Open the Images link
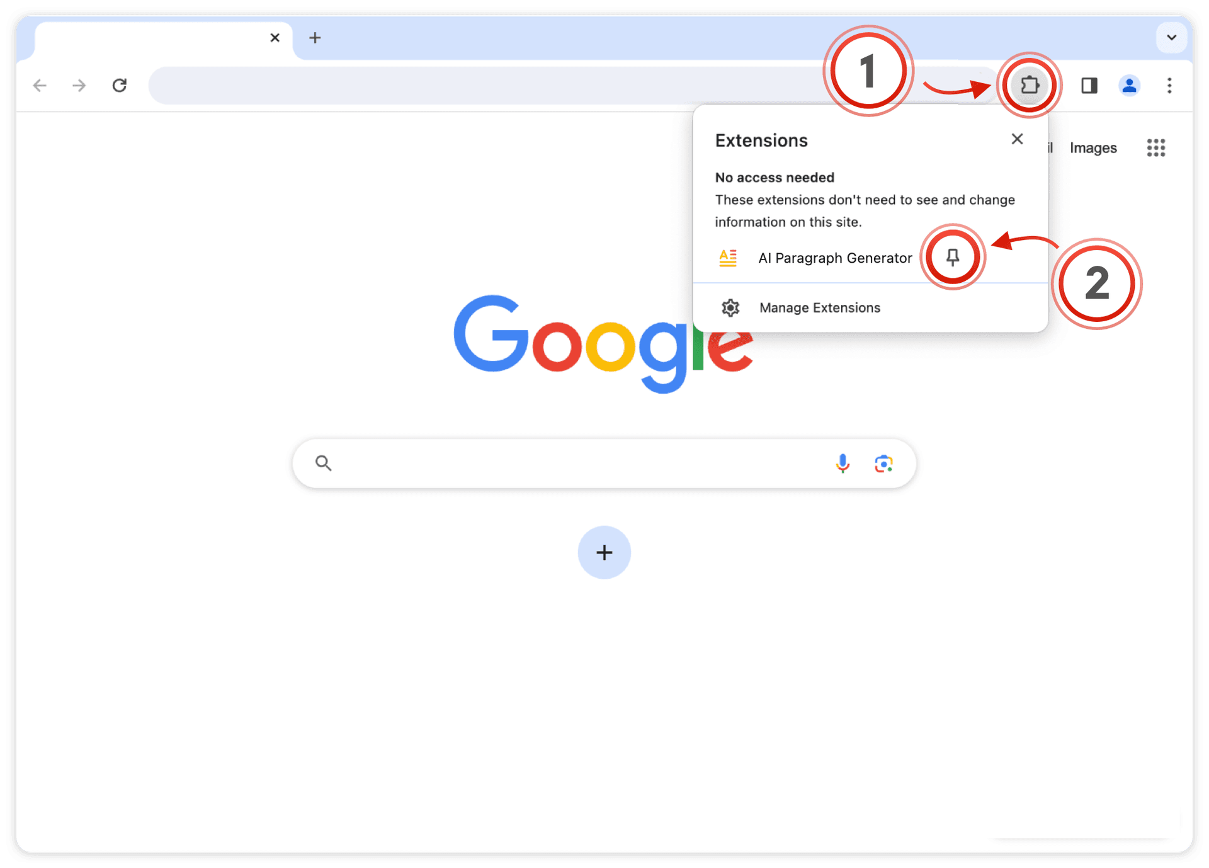 click(1093, 148)
